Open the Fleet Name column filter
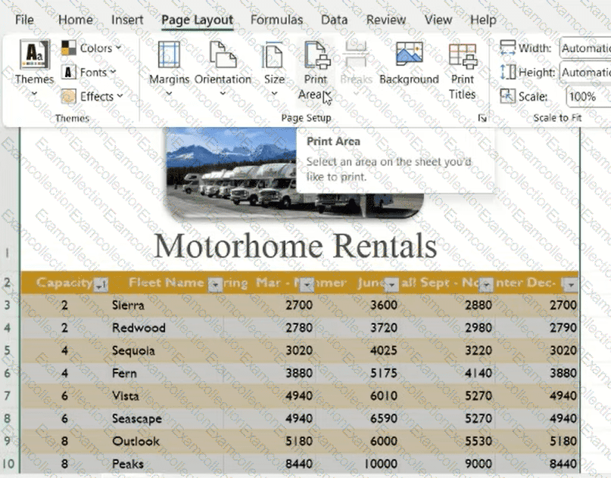611x478 pixels. (x=215, y=284)
